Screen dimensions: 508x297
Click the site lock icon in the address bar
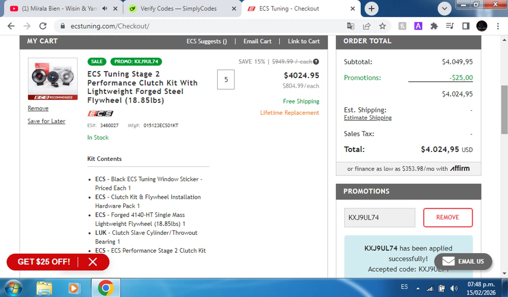coord(62,26)
